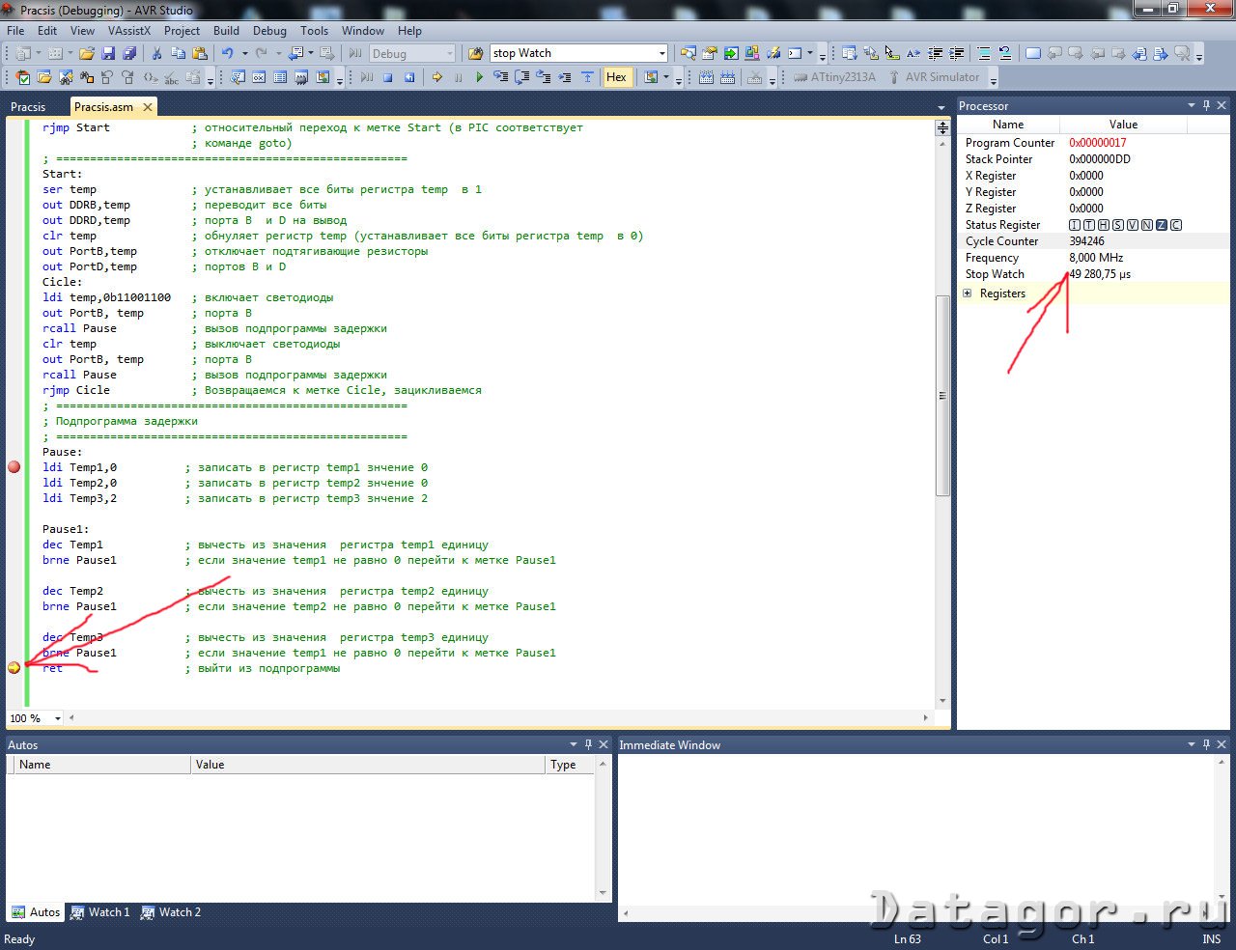The height and width of the screenshot is (950, 1236).
Task: Undo last action with blue arrow icon
Action: [228, 53]
